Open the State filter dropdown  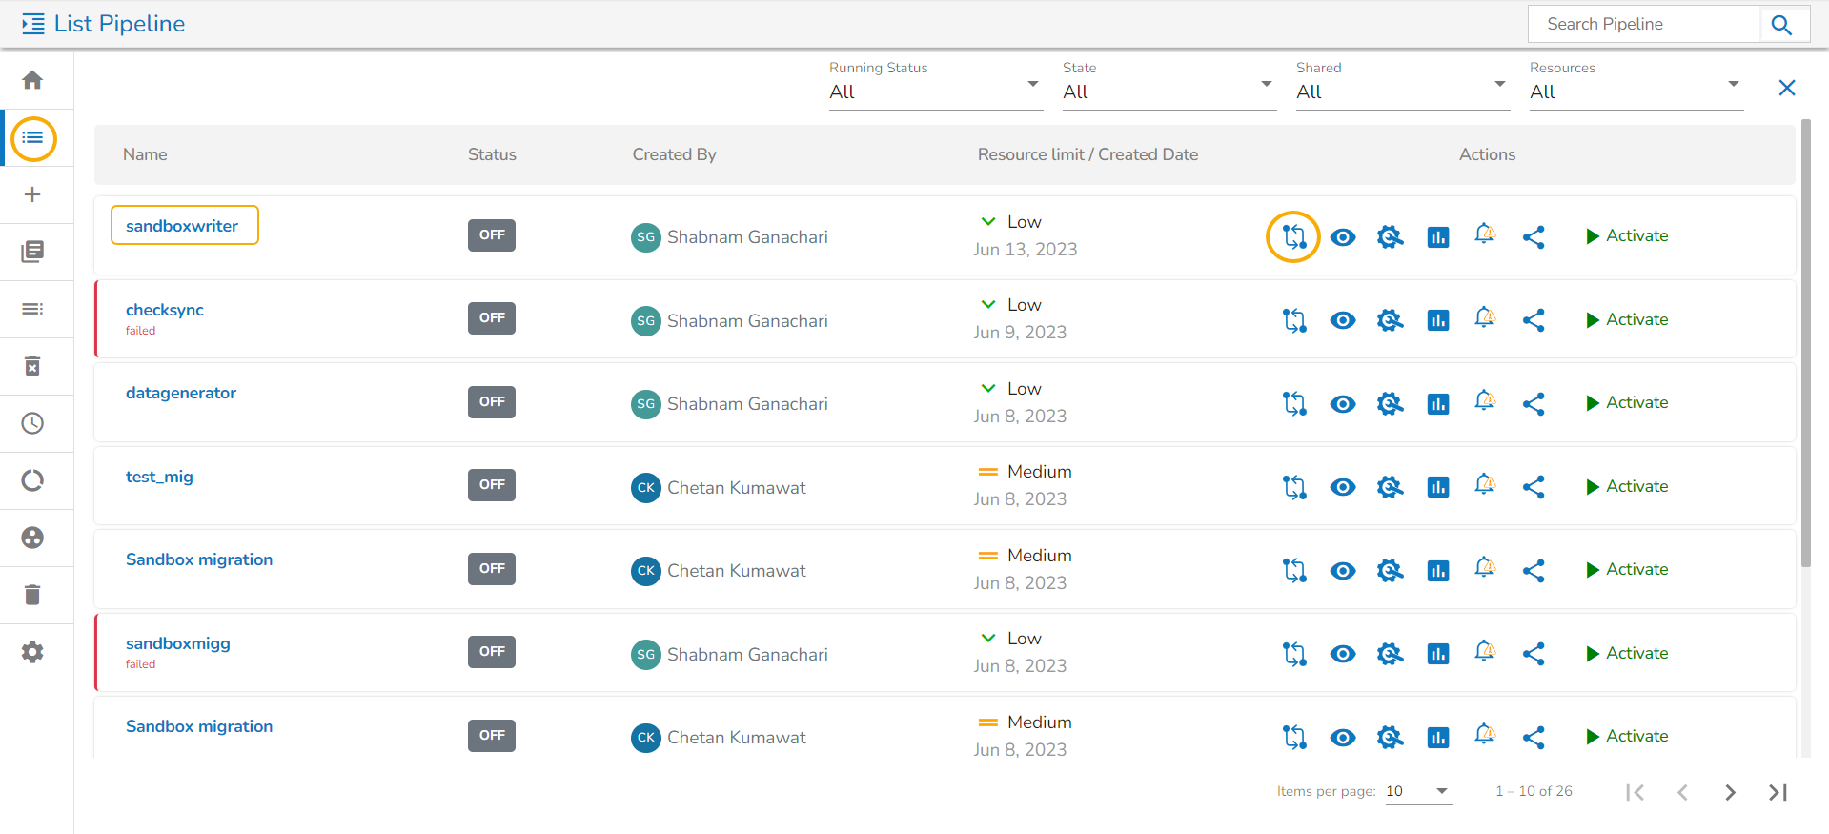click(x=1169, y=92)
